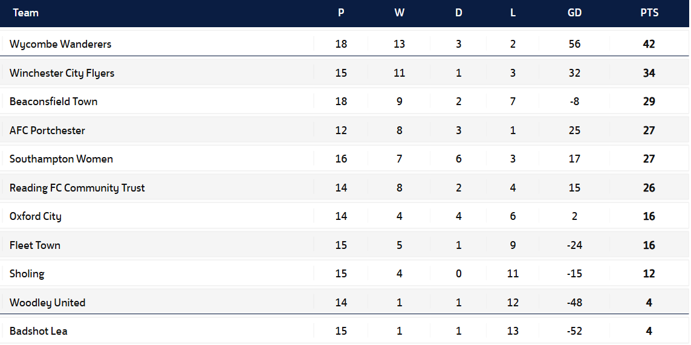Select Reading FC Community Trust
Viewport: 691px width, 345px height.
click(x=77, y=188)
